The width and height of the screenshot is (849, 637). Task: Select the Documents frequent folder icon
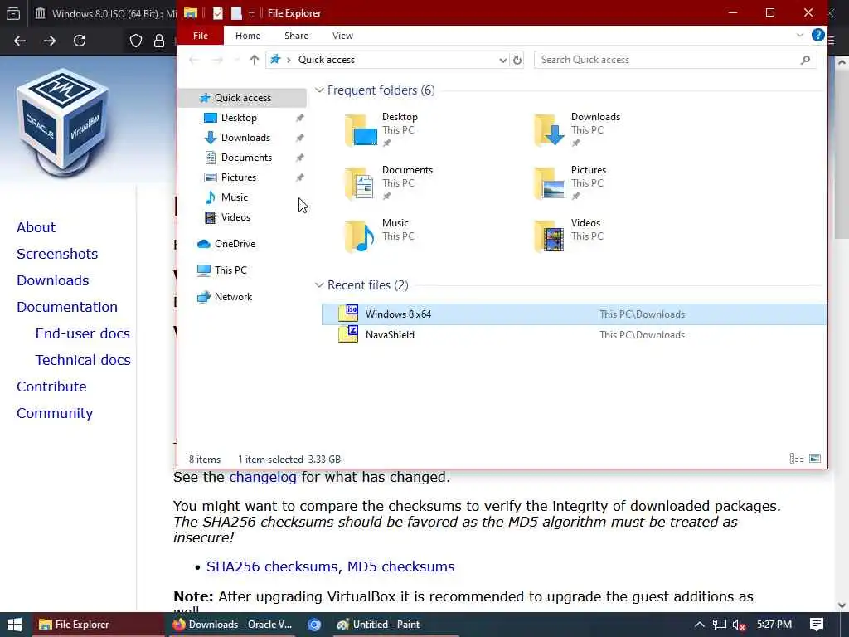pyautogui.click(x=361, y=183)
